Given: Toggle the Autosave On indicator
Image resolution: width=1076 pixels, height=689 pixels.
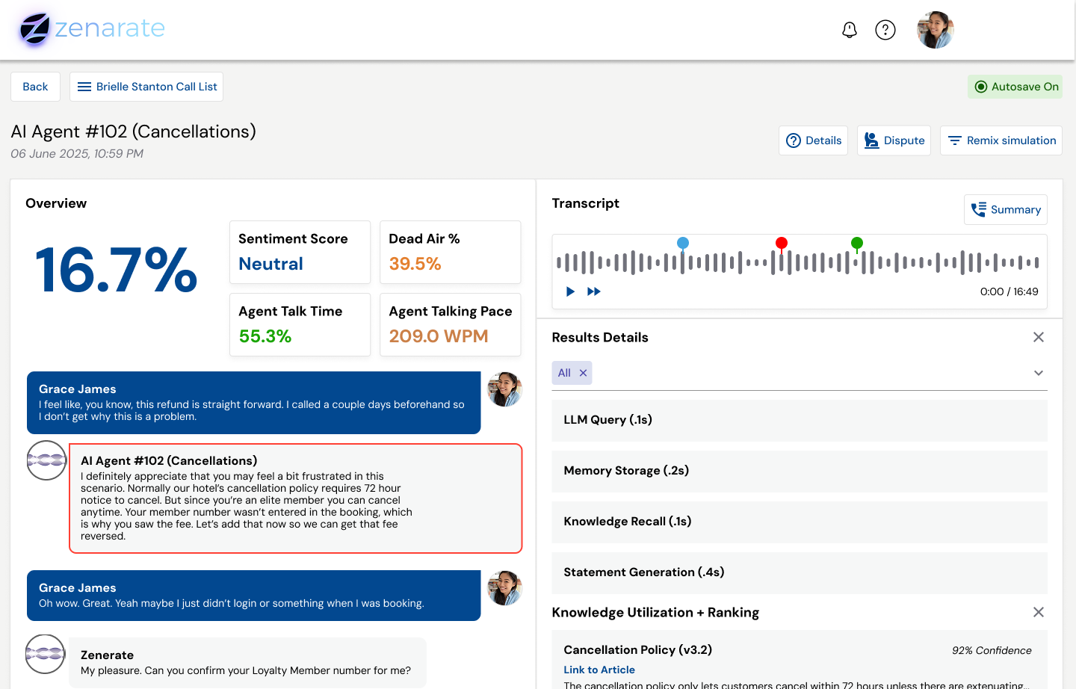Looking at the screenshot, I should [x=1015, y=87].
